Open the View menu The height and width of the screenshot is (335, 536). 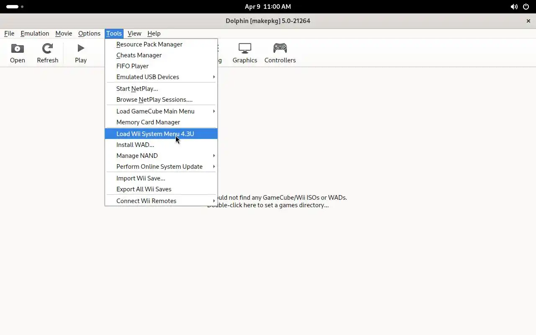point(134,33)
